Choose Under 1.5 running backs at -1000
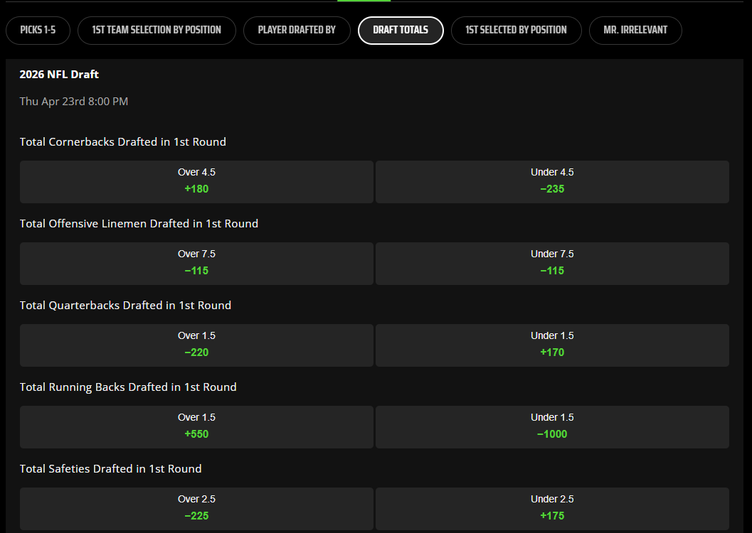The height and width of the screenshot is (533, 752). (552, 427)
